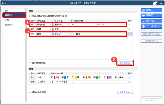The image size is (165, 105).
Task: Open the 貸借 search item dropdown
Action: pyautogui.click(x=44, y=34)
